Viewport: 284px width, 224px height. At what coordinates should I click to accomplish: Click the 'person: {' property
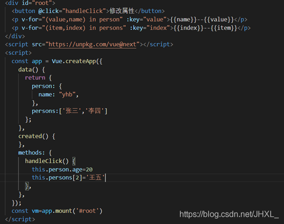pos(47,86)
